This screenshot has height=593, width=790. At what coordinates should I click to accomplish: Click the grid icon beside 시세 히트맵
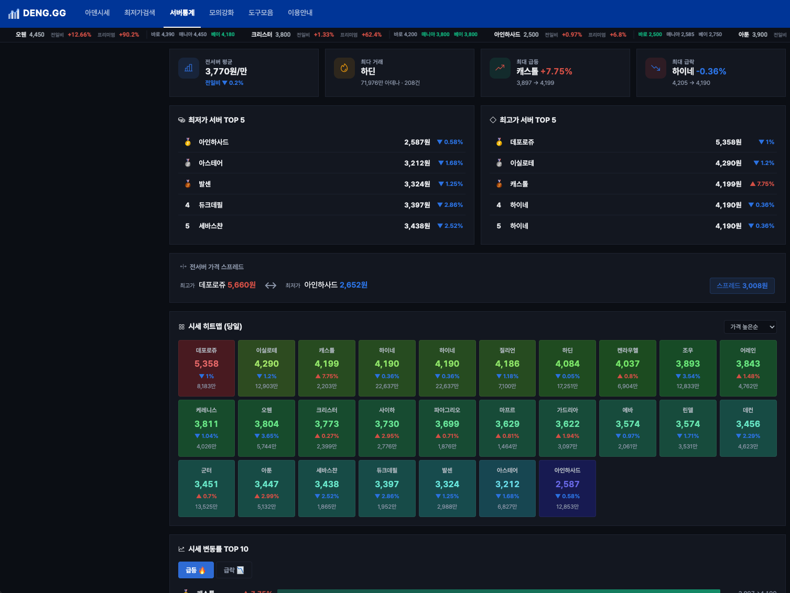pyautogui.click(x=181, y=327)
